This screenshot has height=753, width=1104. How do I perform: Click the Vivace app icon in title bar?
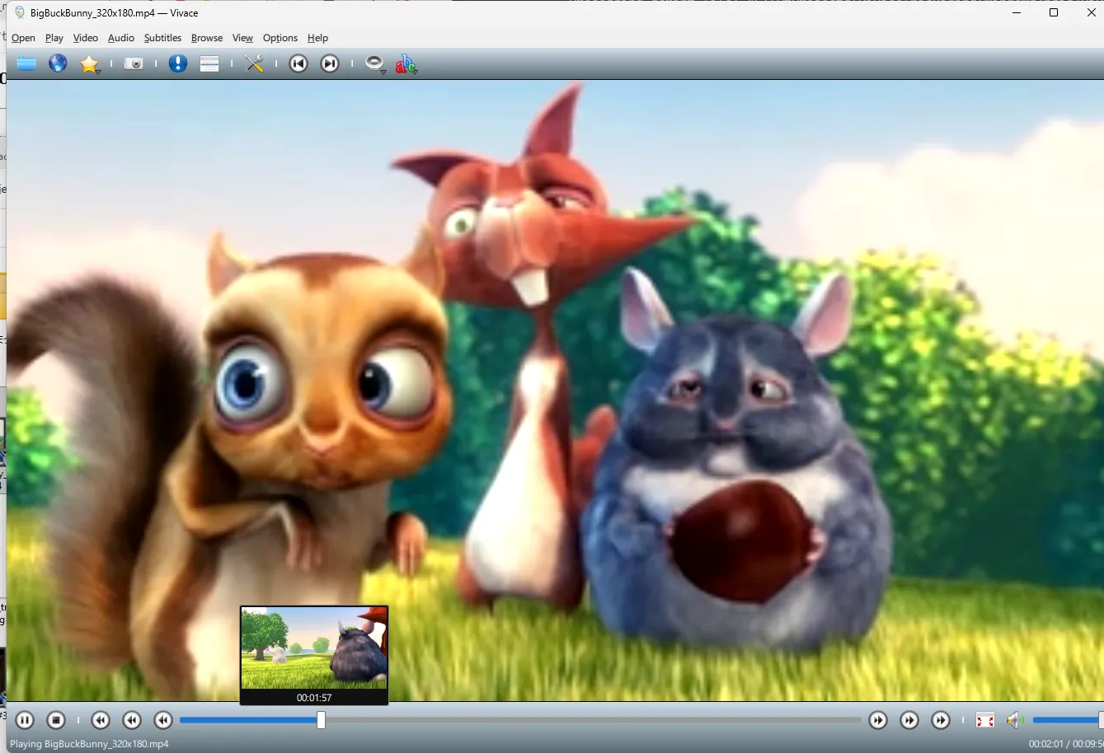pyautogui.click(x=20, y=12)
